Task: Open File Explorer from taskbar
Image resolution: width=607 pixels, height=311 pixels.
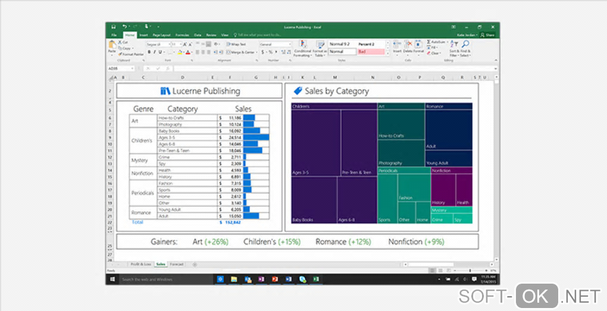Action: pyautogui.click(x=234, y=279)
